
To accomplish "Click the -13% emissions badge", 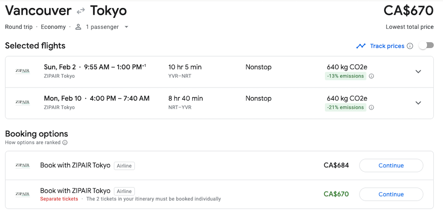I will click(346, 76).
